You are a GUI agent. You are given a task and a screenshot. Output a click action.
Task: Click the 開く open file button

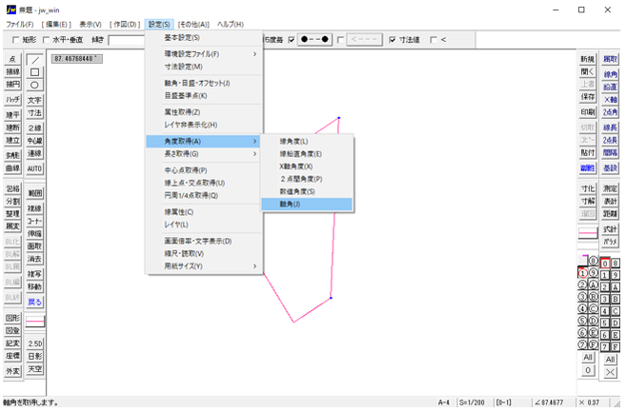point(588,71)
